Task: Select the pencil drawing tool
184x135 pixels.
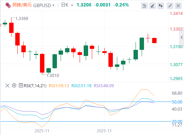Action: click(152, 6)
